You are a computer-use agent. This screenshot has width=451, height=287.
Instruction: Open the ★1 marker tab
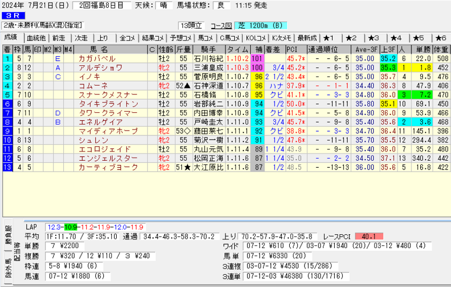coord(329,38)
